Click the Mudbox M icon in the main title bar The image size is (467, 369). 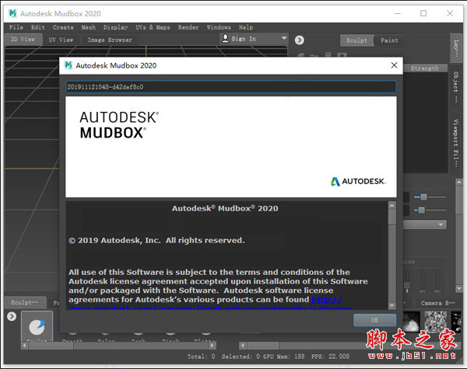click(12, 13)
